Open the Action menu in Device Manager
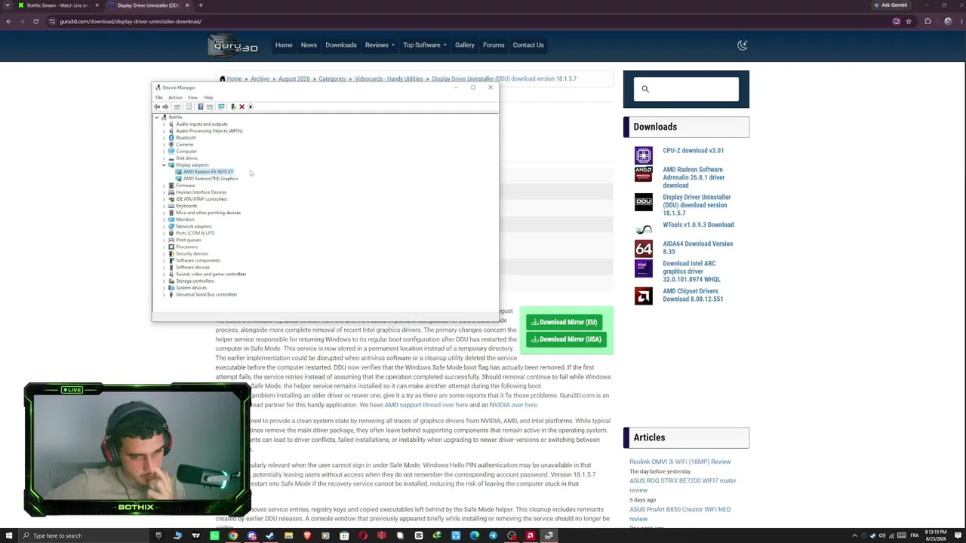The height and width of the screenshot is (543, 966). [x=175, y=97]
